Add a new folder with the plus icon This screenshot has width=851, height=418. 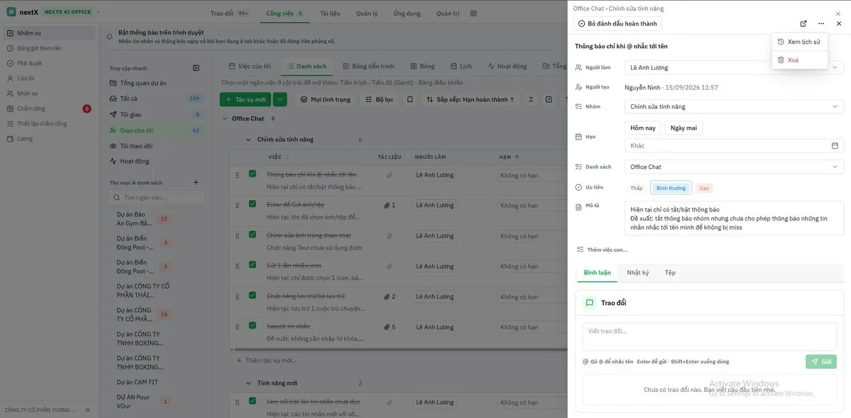pyautogui.click(x=196, y=183)
